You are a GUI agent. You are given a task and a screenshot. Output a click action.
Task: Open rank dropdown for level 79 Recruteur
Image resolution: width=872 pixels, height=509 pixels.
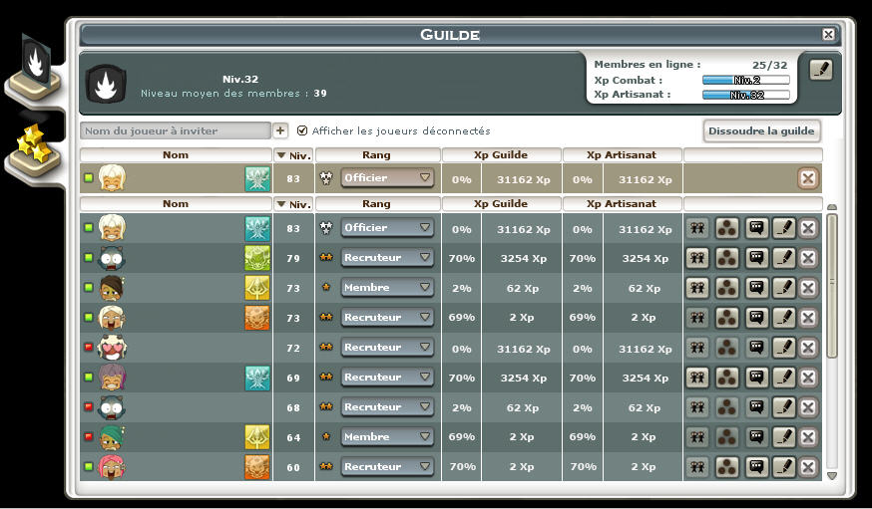(x=387, y=258)
